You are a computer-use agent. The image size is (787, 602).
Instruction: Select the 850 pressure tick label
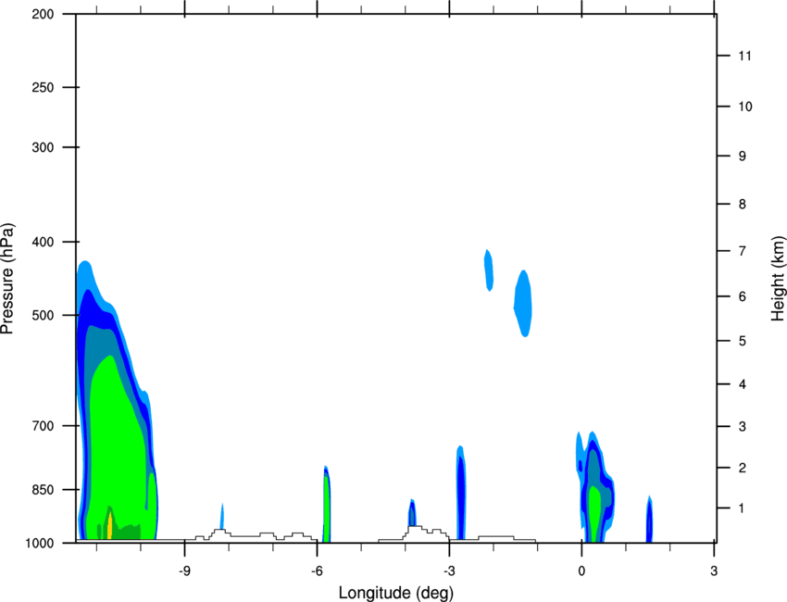43,490
